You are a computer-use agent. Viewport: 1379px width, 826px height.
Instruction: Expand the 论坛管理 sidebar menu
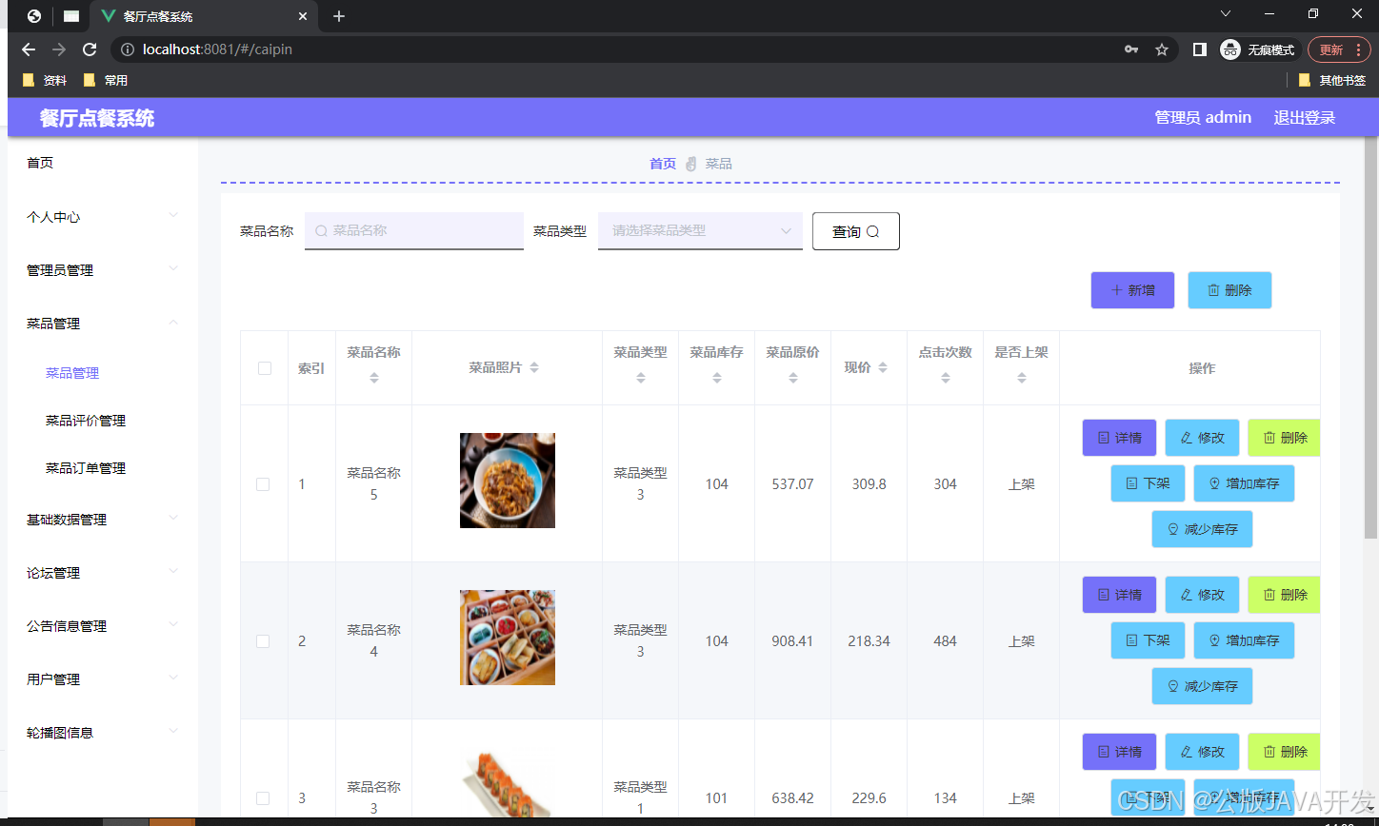(103, 573)
